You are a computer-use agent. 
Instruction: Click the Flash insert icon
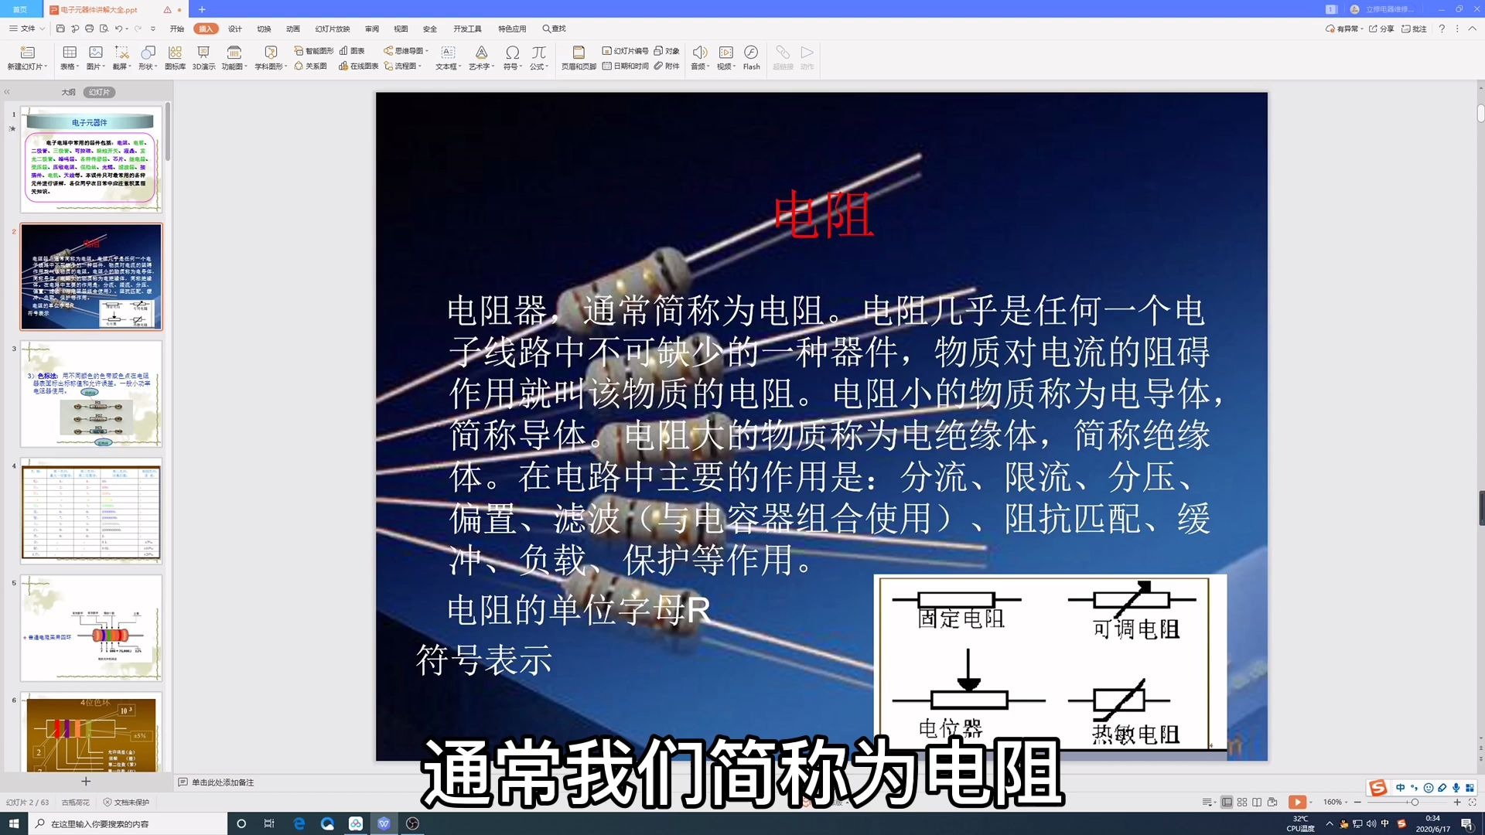pos(751,57)
